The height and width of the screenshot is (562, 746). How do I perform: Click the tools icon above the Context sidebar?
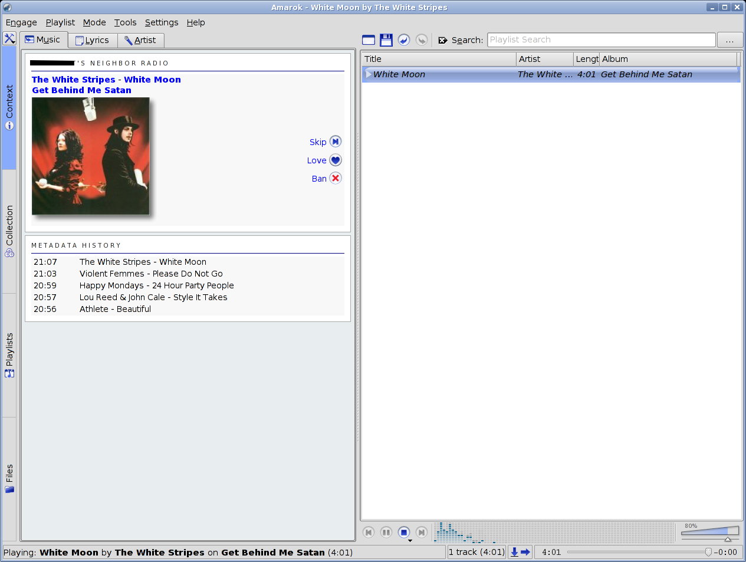[9, 39]
